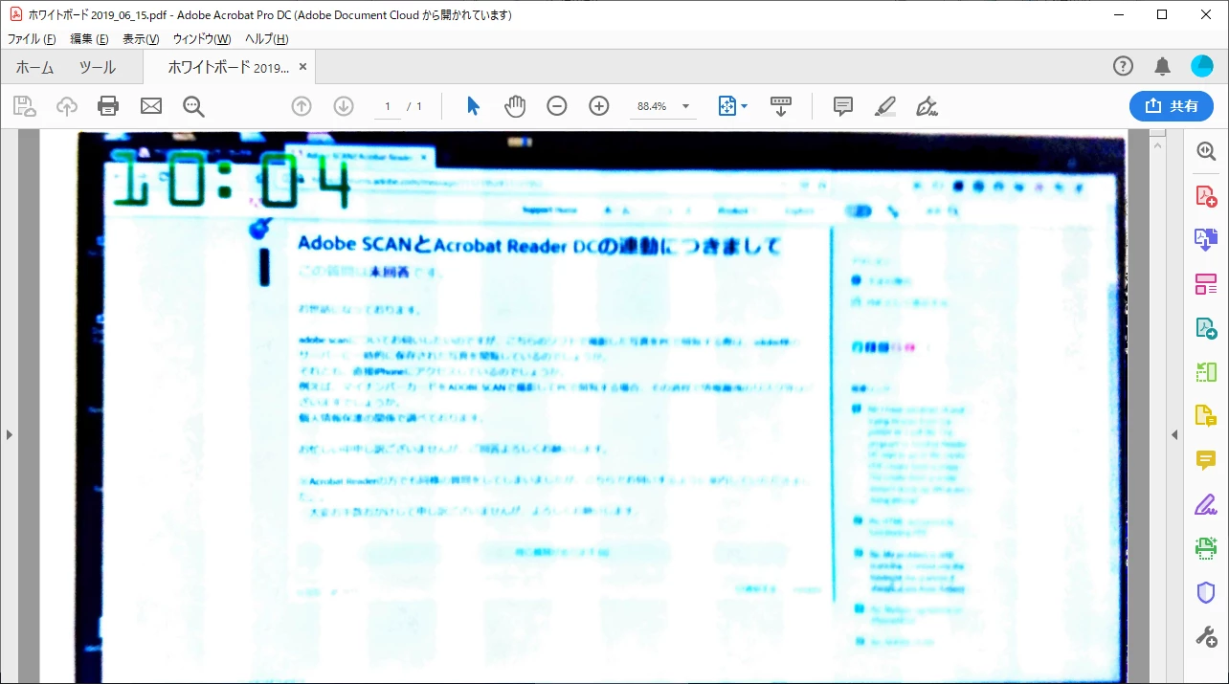Viewport: 1229px width, 684px height.
Task: Switch to the ホーム tab
Action: (35, 67)
